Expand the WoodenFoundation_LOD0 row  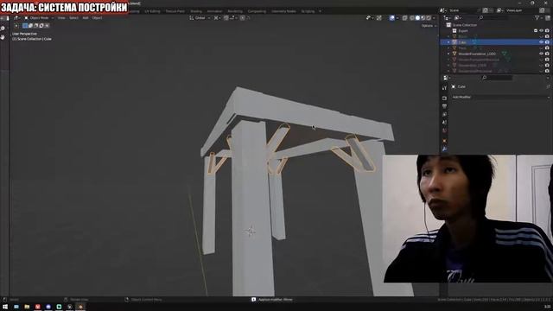tap(448, 54)
